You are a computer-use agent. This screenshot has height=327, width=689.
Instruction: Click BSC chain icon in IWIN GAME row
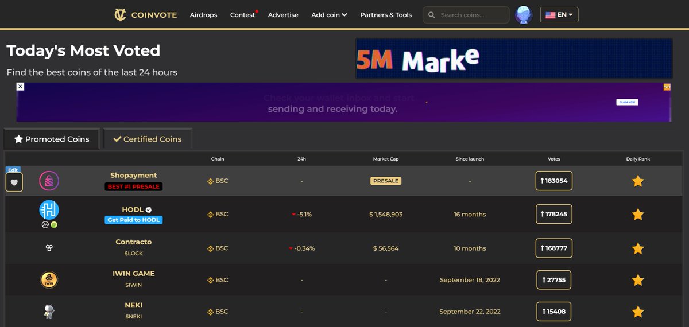point(210,280)
